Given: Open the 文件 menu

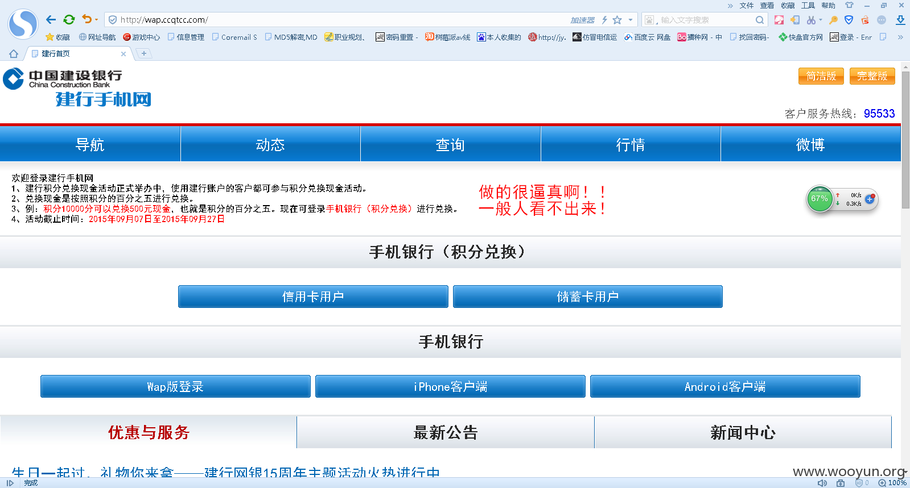Looking at the screenshot, I should click(747, 5).
